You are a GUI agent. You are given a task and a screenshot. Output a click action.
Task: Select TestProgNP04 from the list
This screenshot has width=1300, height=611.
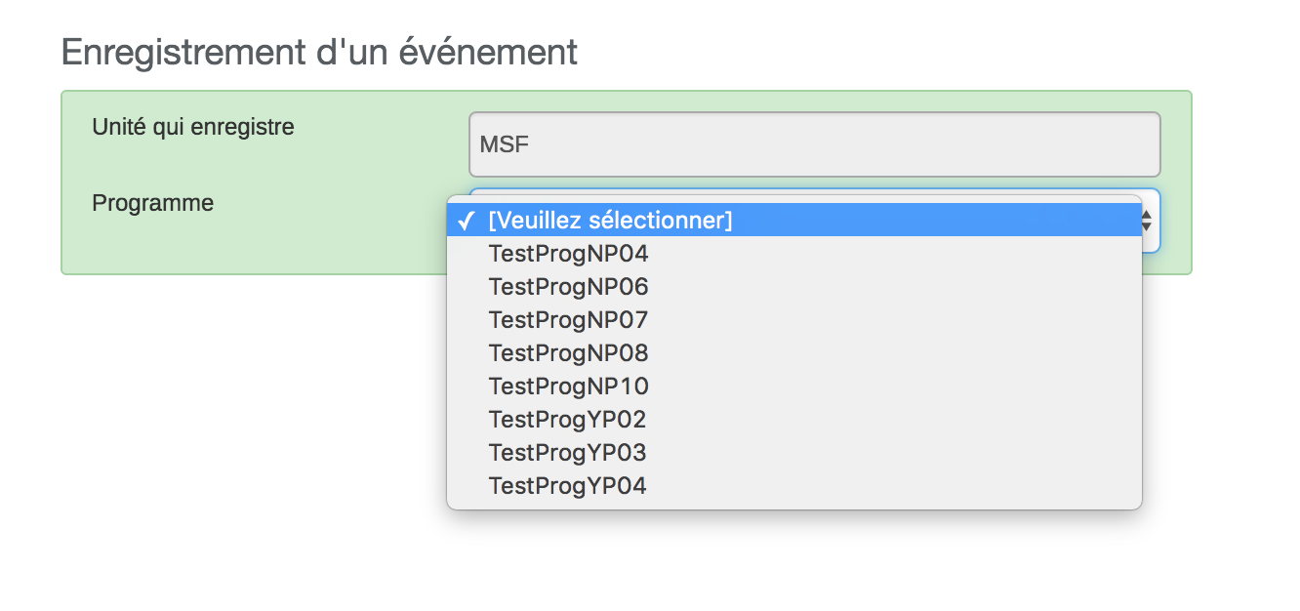[x=568, y=254]
